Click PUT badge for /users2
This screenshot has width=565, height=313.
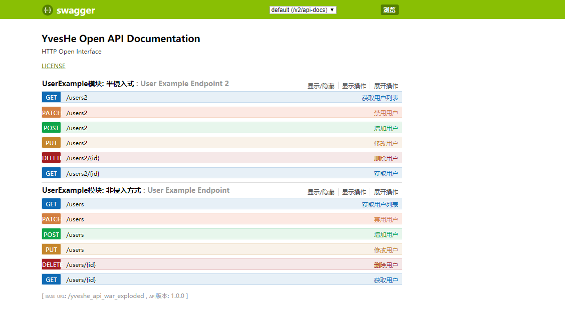click(x=51, y=143)
